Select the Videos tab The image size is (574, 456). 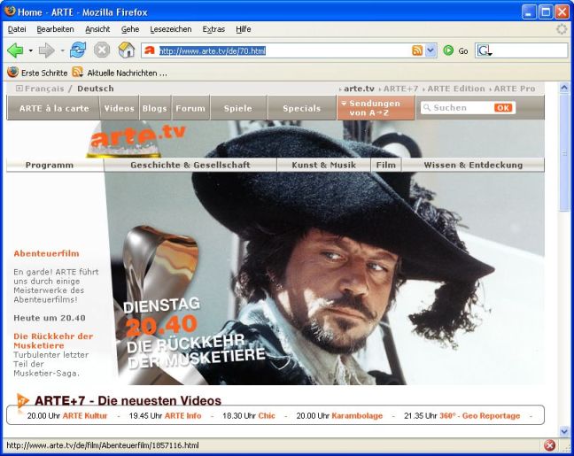[x=119, y=108]
